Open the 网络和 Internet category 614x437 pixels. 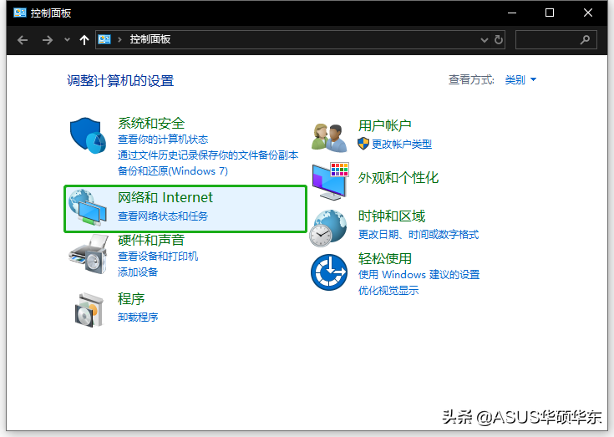click(x=165, y=197)
